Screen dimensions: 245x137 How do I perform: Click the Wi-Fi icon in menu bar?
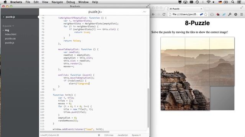pyautogui.click(x=208, y=2)
